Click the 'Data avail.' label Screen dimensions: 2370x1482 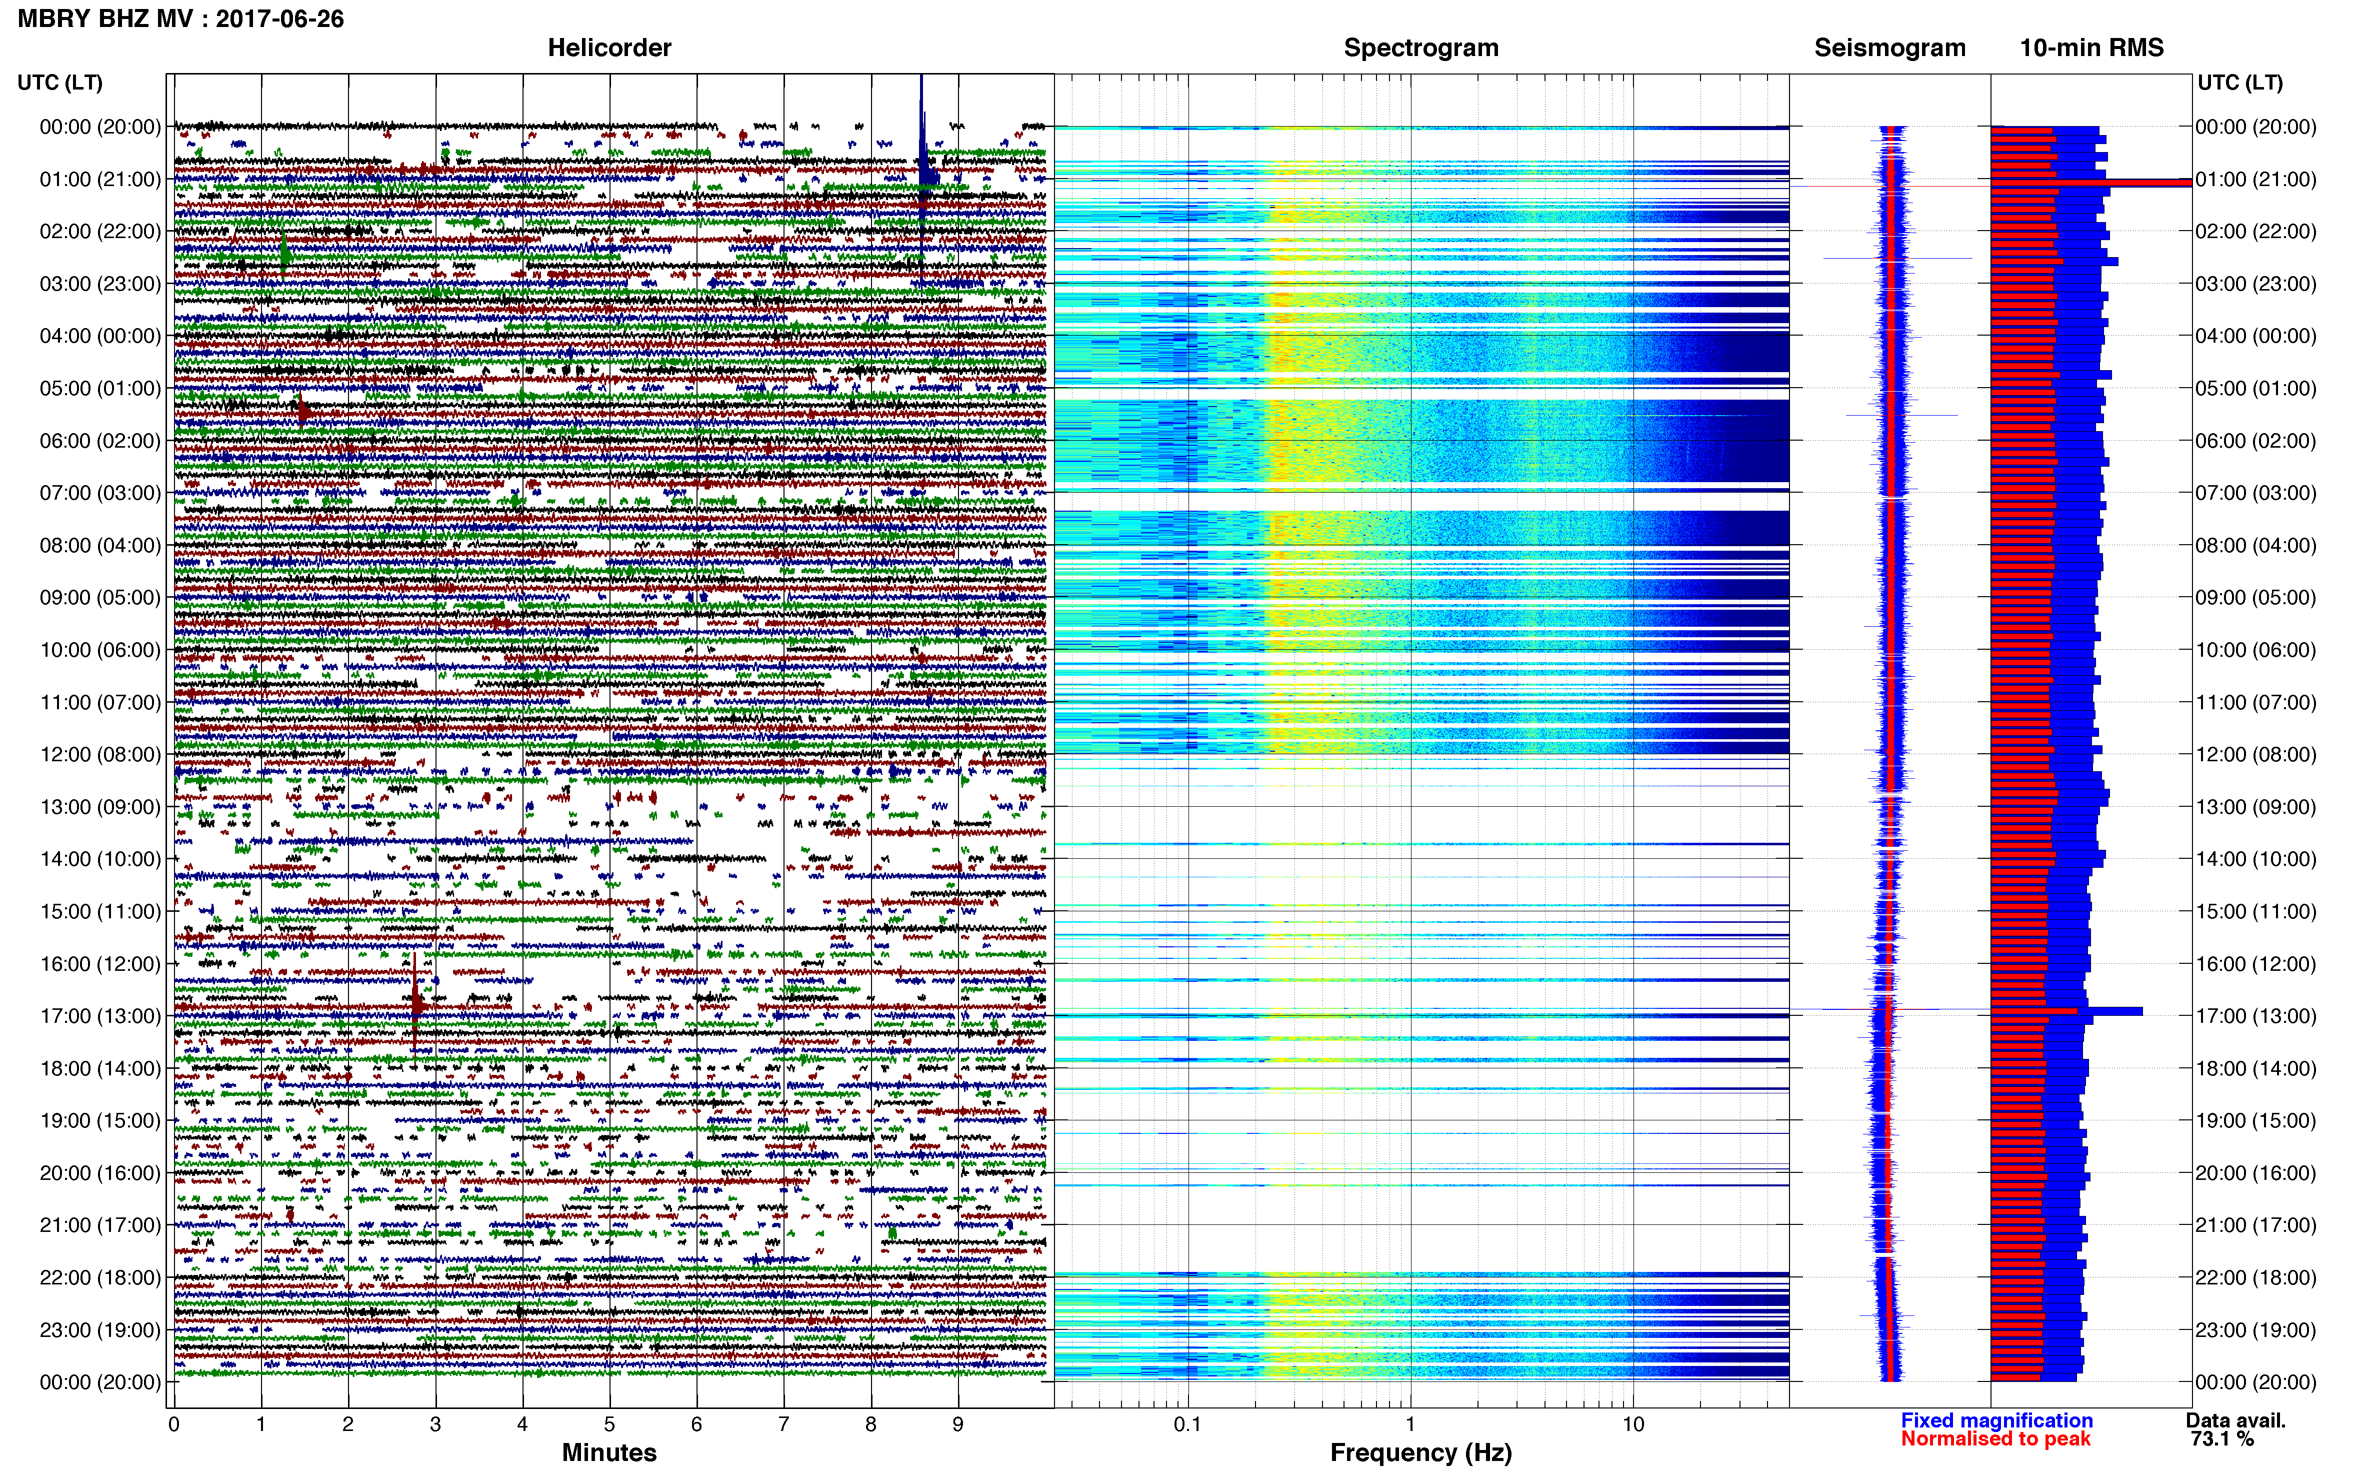coord(2235,1420)
